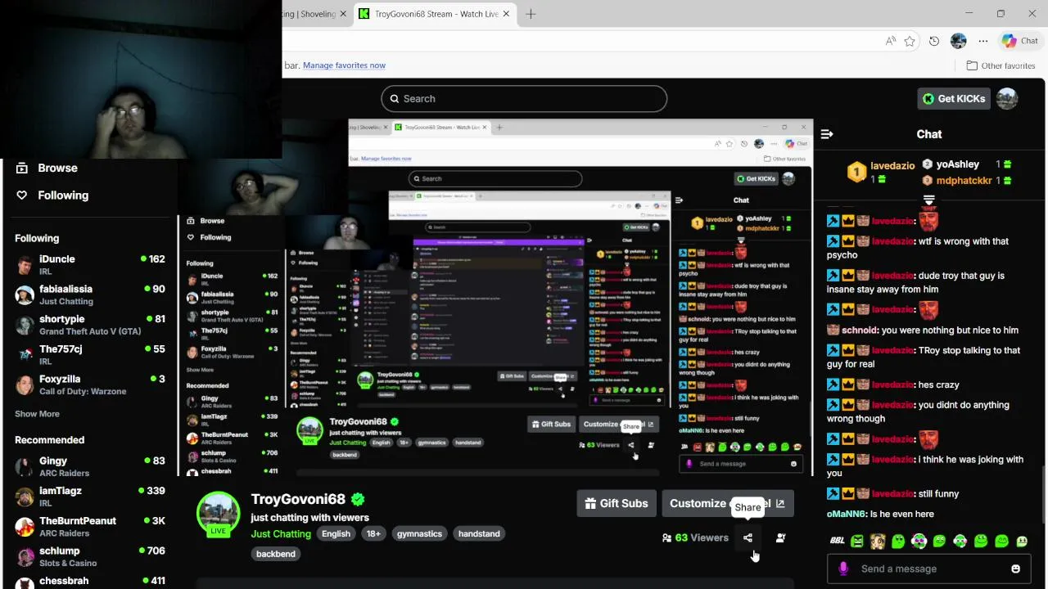This screenshot has height=589, width=1048.
Task: Insert the BBL emote
Action: pos(837,541)
